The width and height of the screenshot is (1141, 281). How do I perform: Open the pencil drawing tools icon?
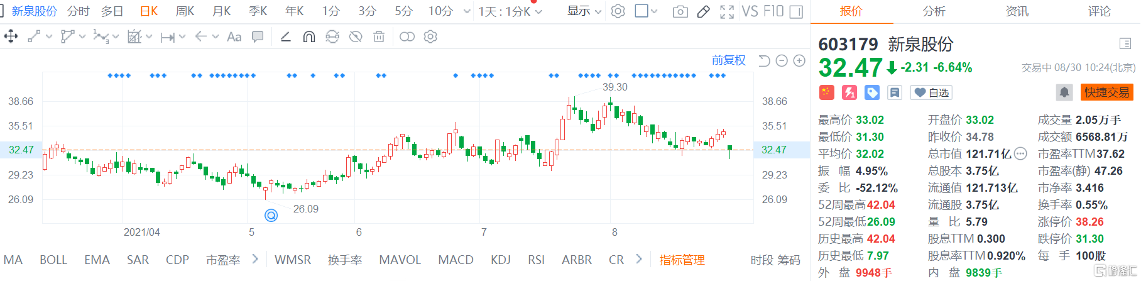(x=704, y=11)
